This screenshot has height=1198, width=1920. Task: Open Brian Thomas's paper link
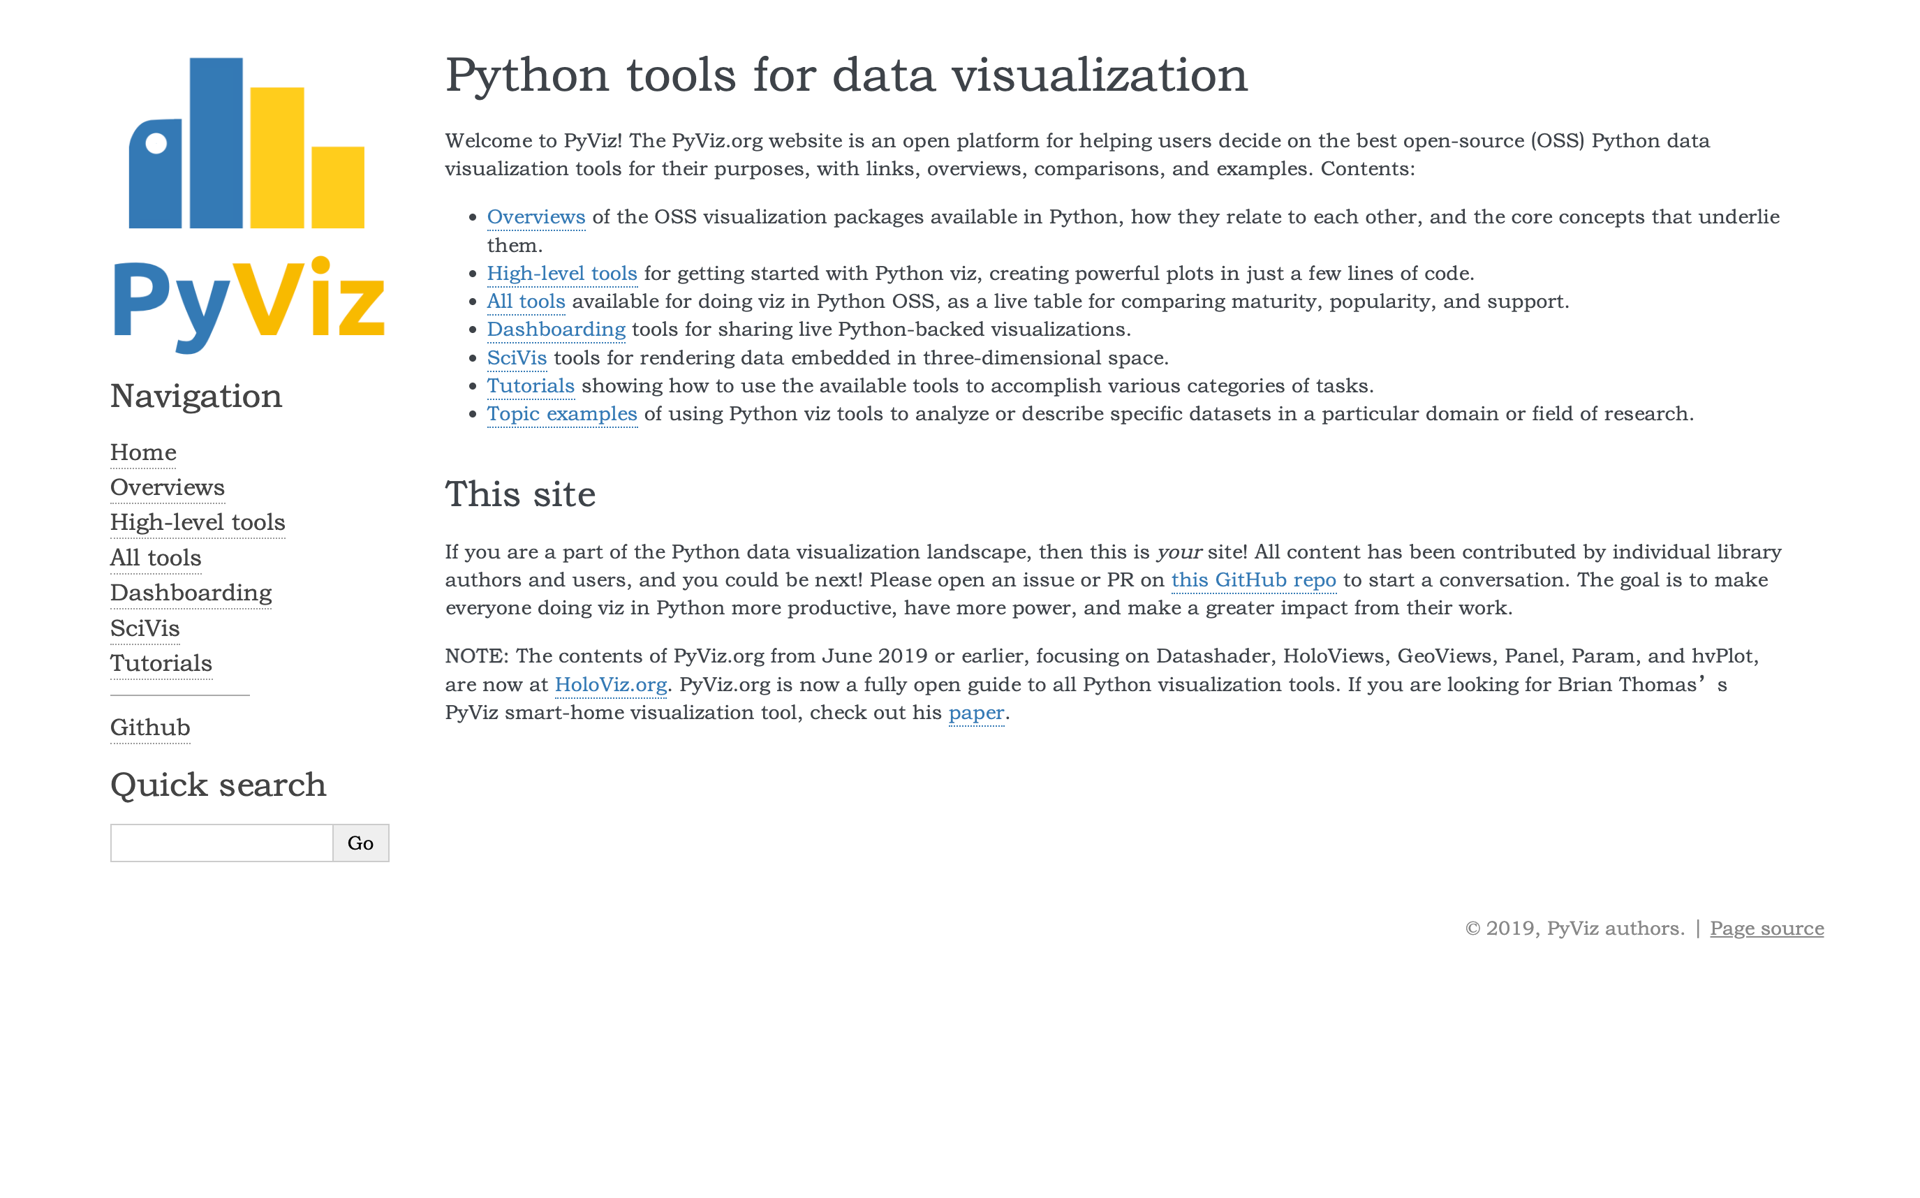976,713
